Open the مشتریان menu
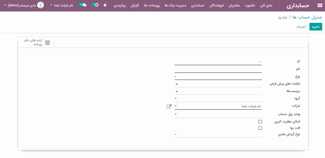Viewport: 325px width, 158px height. (234, 5)
